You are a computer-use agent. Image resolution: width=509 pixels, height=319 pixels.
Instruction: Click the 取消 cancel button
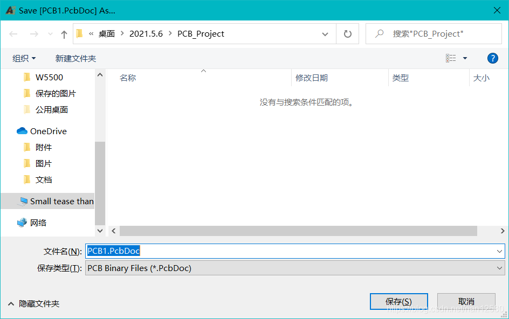[466, 302]
